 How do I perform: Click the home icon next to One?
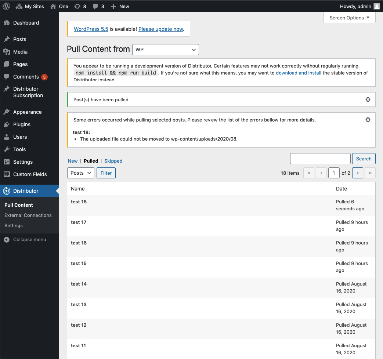pos(53,6)
